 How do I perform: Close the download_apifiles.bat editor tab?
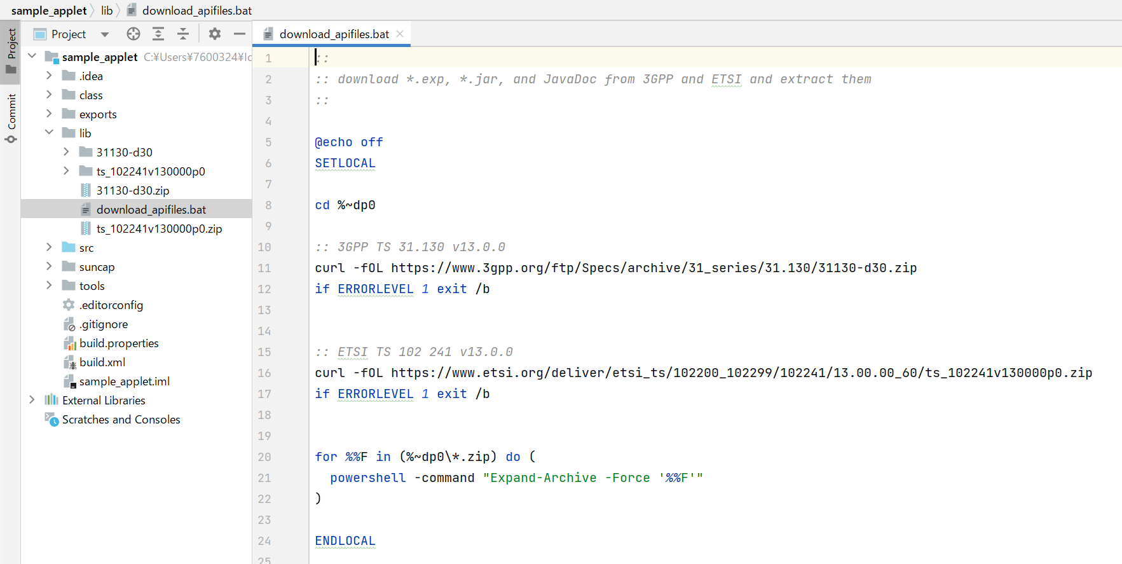(400, 34)
